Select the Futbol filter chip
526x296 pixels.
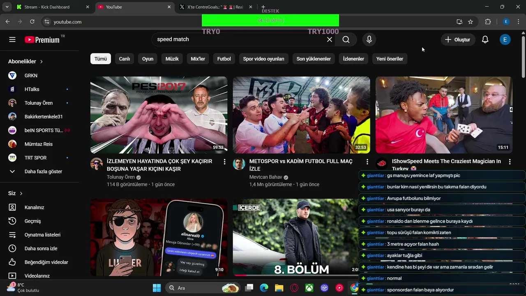(x=224, y=59)
